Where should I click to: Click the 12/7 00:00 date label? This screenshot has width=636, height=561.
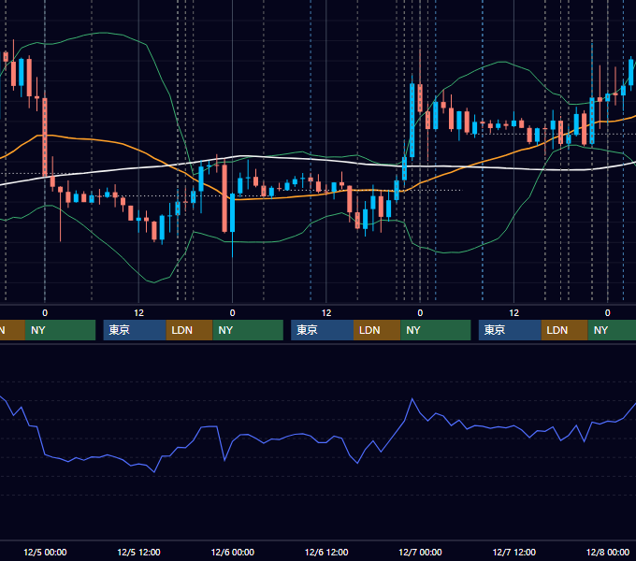point(420,552)
